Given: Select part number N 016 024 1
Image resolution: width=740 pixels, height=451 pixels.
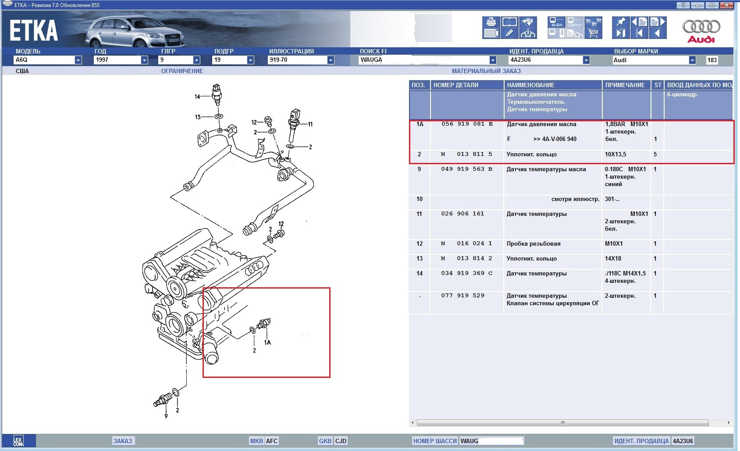Looking at the screenshot, I should click(466, 243).
